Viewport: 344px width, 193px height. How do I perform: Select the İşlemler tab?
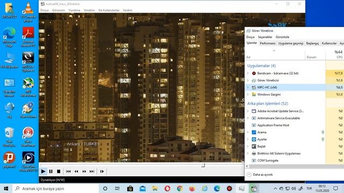(x=252, y=43)
